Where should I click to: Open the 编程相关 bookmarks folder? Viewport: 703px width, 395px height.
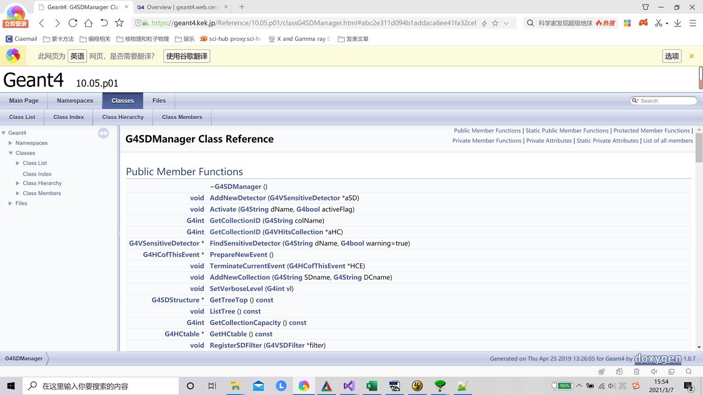pyautogui.click(x=95, y=39)
